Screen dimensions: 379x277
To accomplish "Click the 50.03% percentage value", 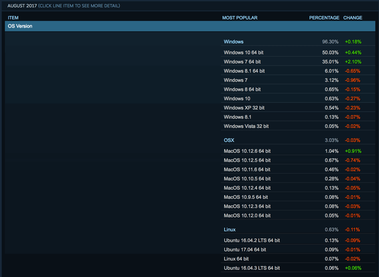I will (330, 53).
